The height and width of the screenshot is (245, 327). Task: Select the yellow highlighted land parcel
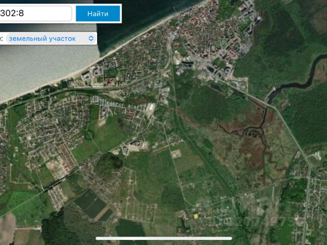(196, 216)
